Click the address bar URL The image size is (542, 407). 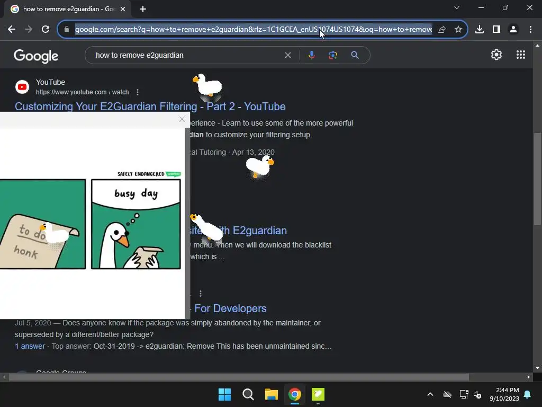click(254, 30)
